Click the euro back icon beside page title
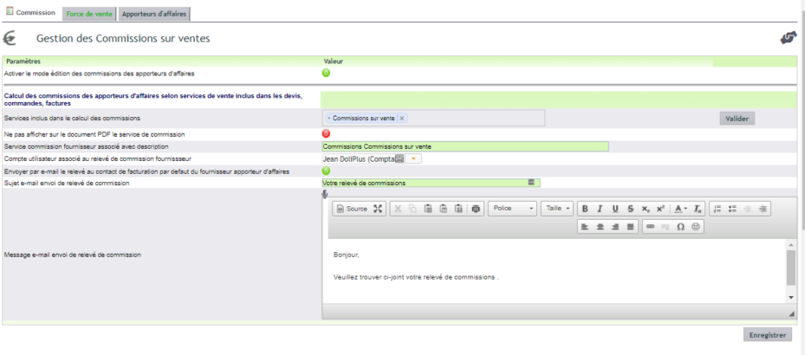The width and height of the screenshot is (805, 355). (x=10, y=38)
